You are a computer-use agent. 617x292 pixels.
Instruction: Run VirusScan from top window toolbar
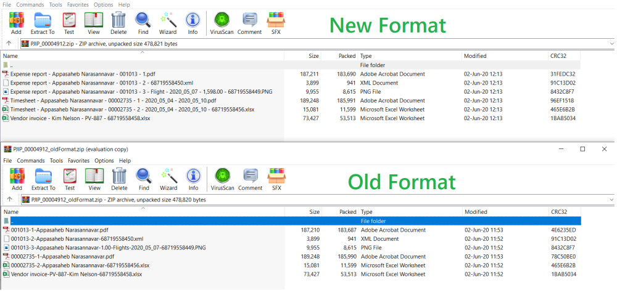point(222,23)
